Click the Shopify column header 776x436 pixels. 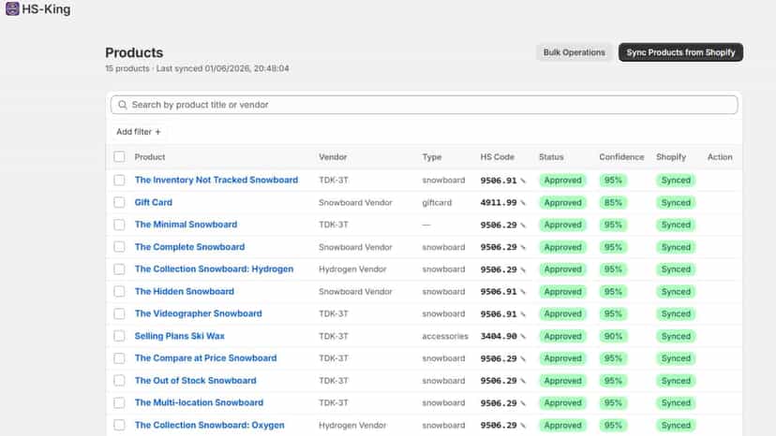point(671,156)
